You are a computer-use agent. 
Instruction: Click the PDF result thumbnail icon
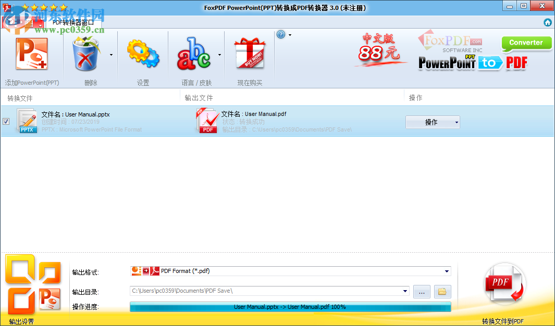[x=207, y=120]
